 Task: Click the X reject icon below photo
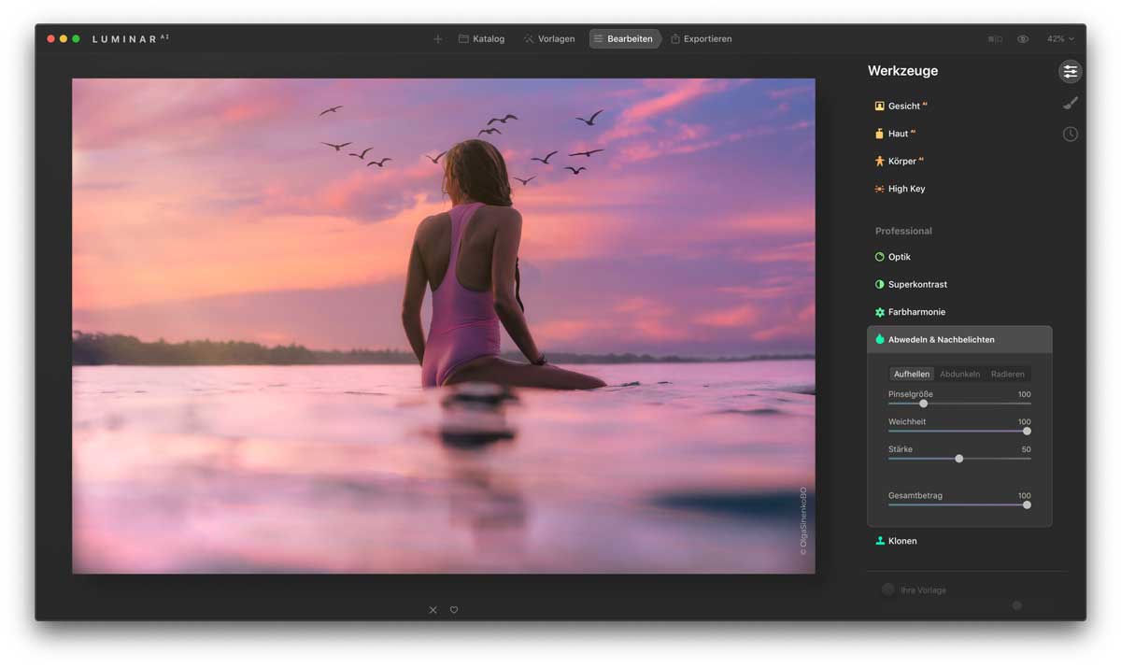[433, 610]
